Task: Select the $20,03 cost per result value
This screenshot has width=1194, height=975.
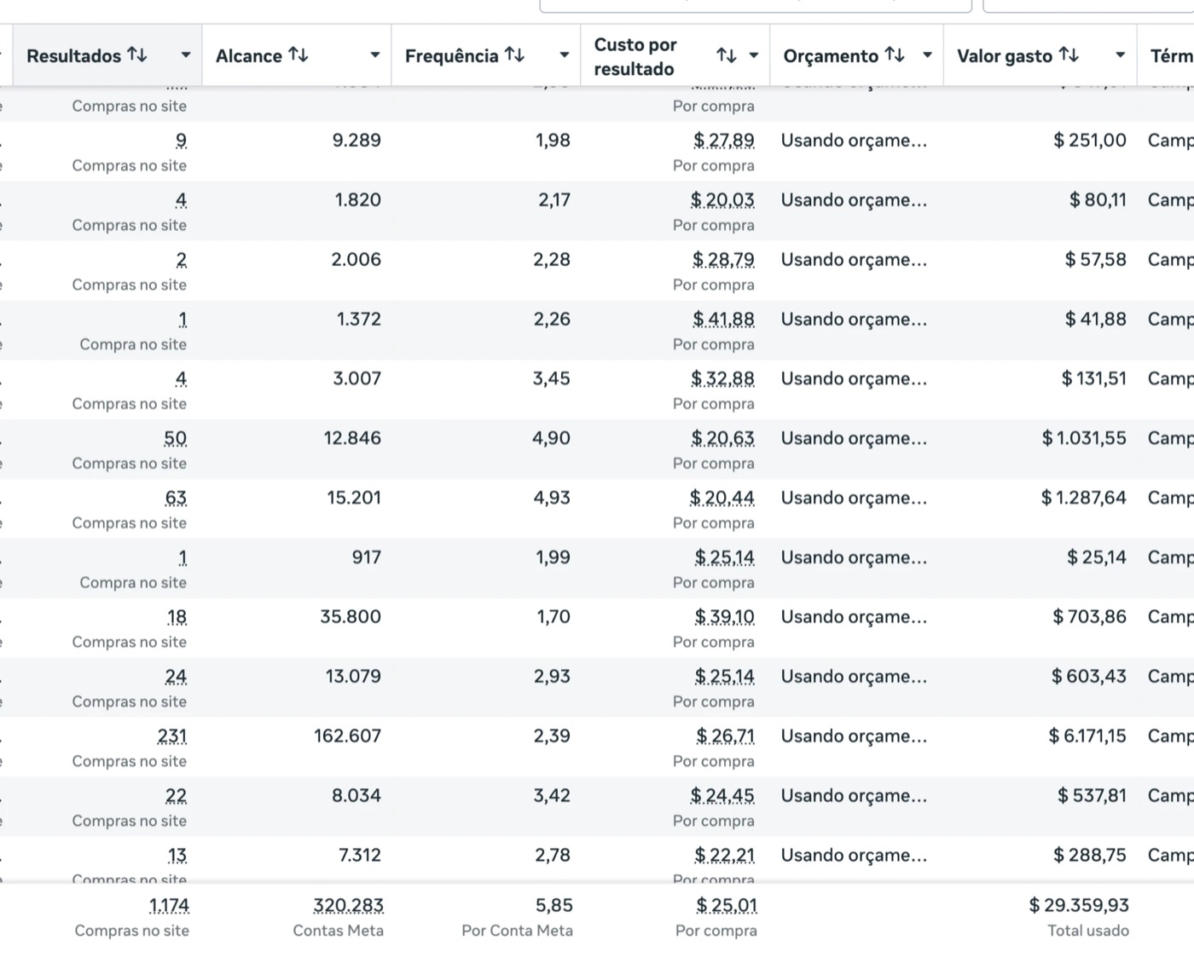Action: (x=723, y=200)
